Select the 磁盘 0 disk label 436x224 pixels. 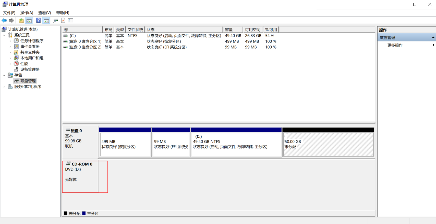pyautogui.click(x=80, y=142)
